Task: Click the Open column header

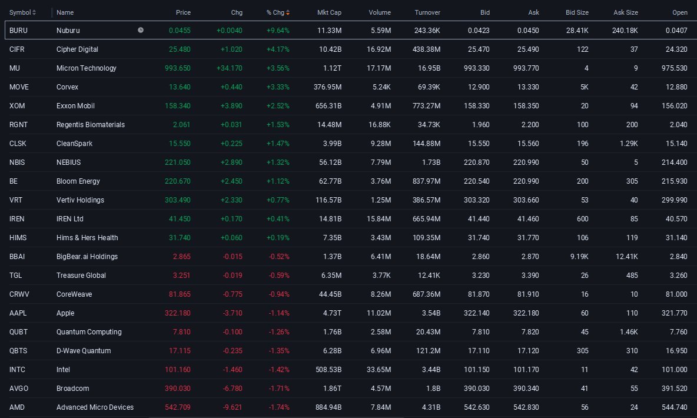Action: [x=680, y=12]
